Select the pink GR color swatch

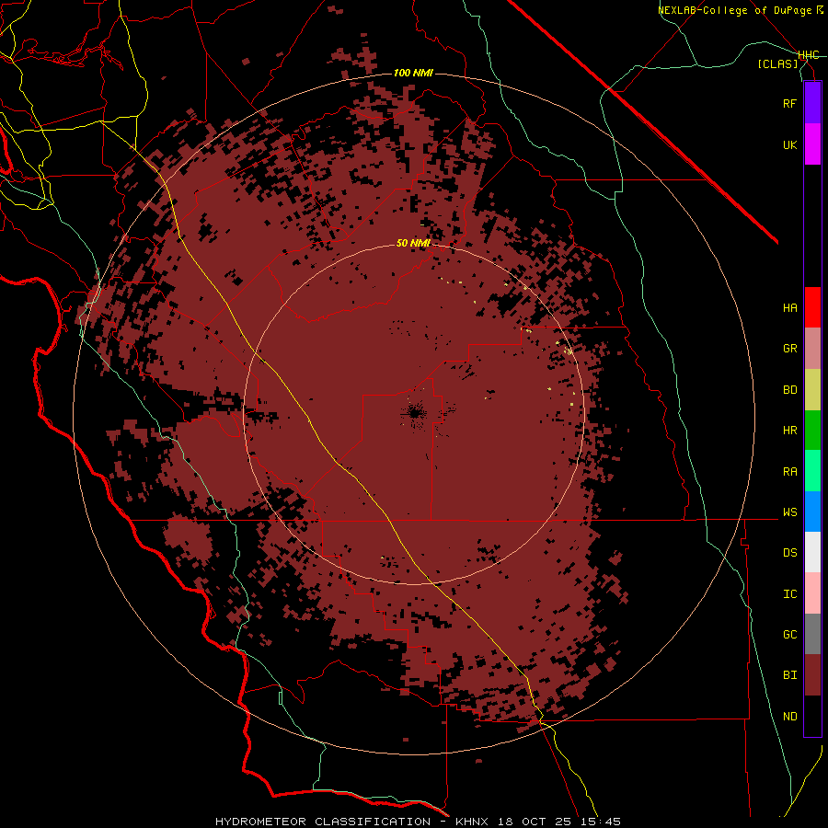(x=812, y=349)
